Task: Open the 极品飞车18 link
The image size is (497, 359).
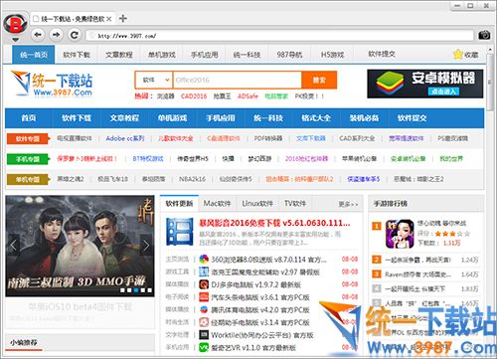Action: click(112, 179)
